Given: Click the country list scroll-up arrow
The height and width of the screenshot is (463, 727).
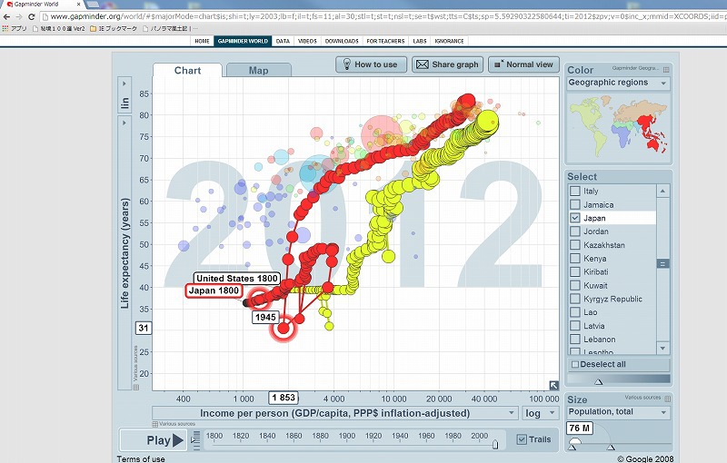Looking at the screenshot, I should [663, 191].
